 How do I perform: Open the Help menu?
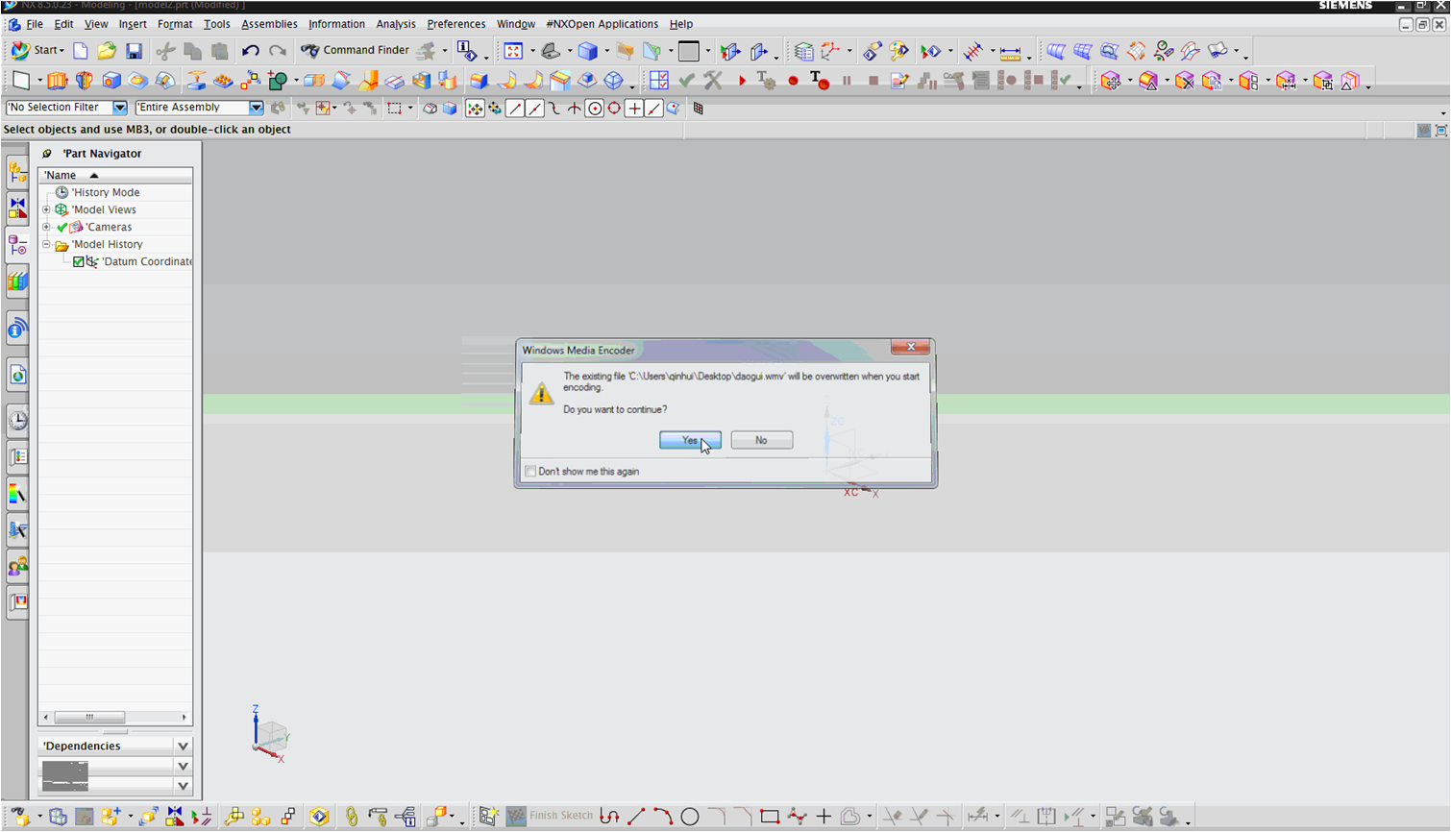point(681,24)
